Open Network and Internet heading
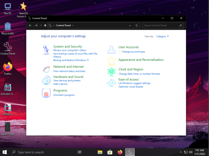Screen dimensions: 209x156 pyautogui.click(x=69, y=67)
